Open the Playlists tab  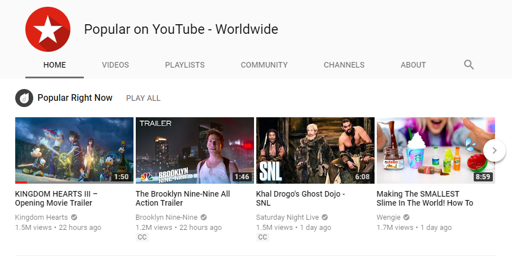point(185,65)
